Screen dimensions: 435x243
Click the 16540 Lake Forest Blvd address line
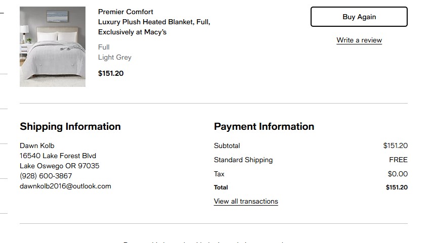[58, 156]
